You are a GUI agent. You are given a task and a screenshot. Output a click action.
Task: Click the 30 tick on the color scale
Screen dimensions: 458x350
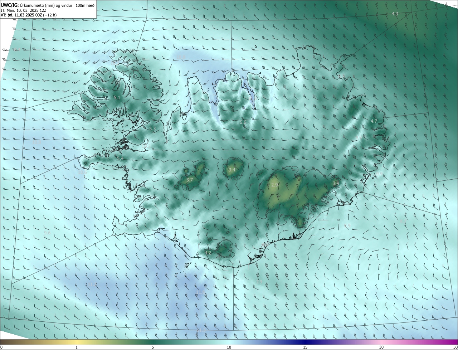[381, 347]
